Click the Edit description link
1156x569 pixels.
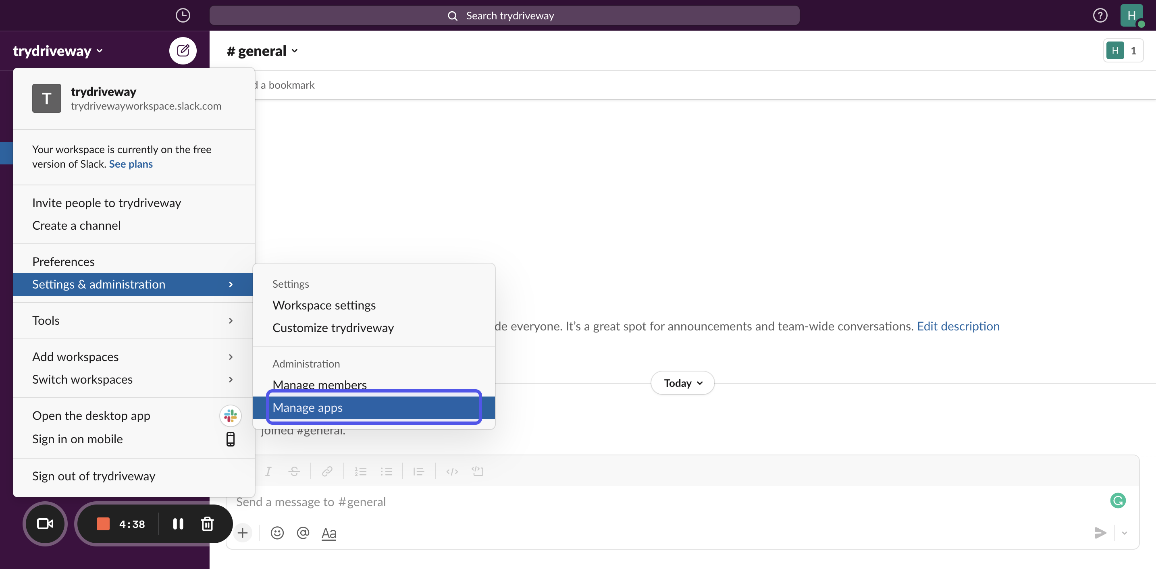(958, 326)
